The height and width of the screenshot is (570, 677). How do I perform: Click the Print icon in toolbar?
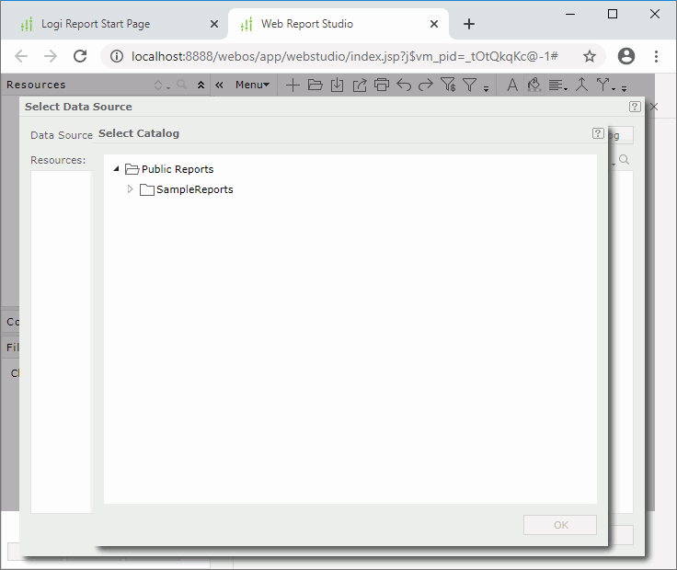(x=381, y=85)
